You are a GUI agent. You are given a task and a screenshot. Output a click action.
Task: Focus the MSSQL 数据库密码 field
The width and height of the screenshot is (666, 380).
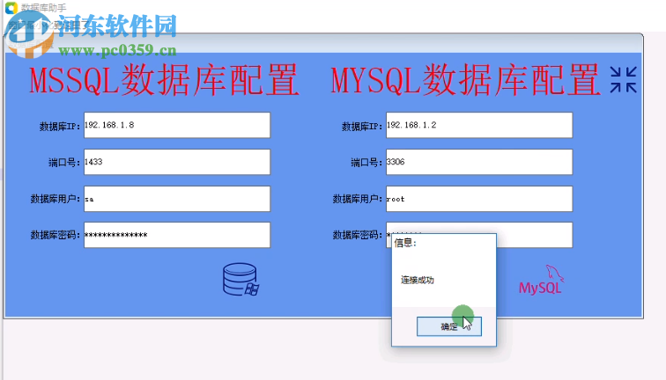click(x=177, y=235)
